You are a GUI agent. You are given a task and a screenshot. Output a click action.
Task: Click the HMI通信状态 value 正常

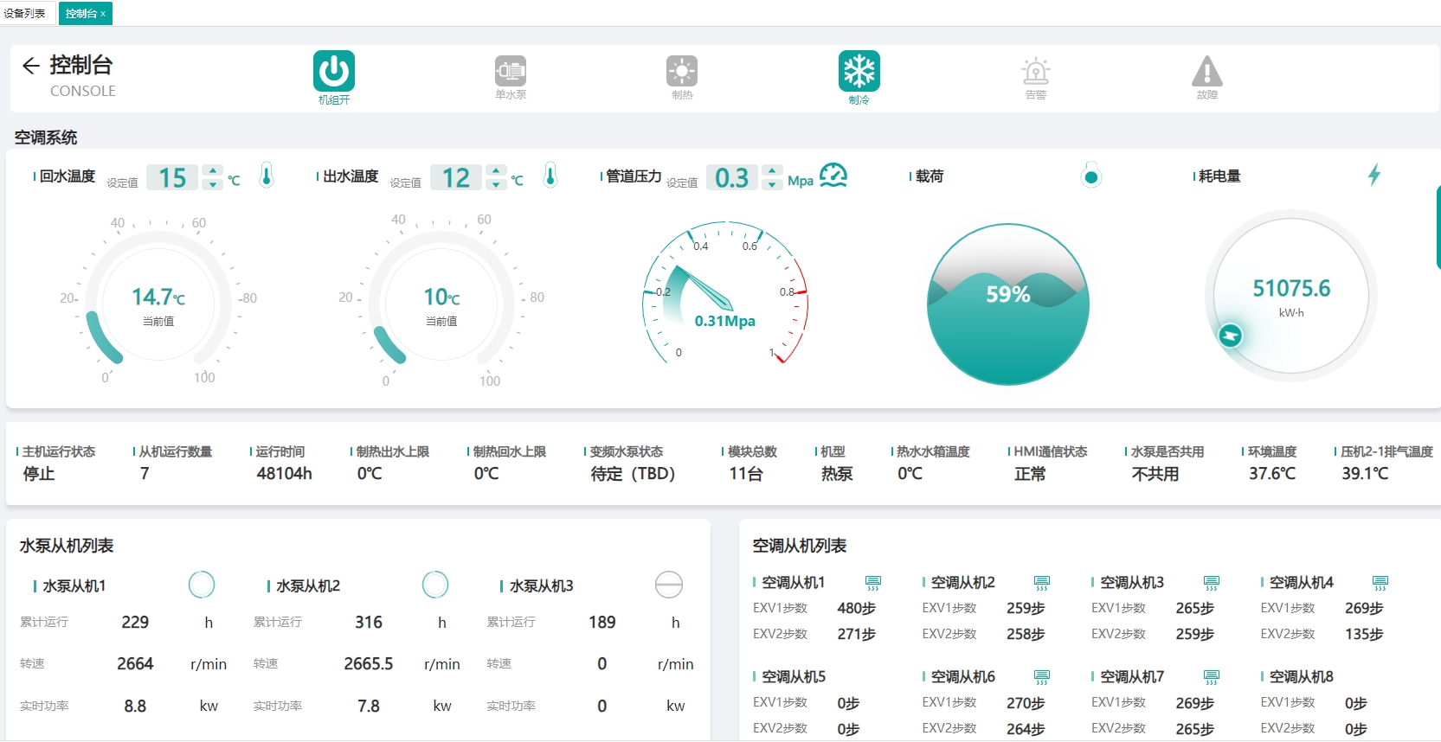tap(1031, 474)
